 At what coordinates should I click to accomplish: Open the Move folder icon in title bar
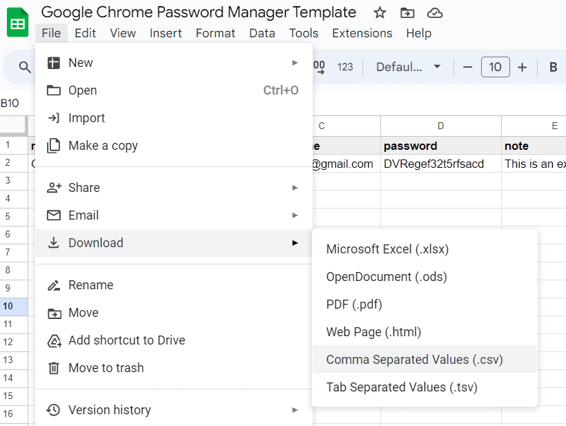407,12
